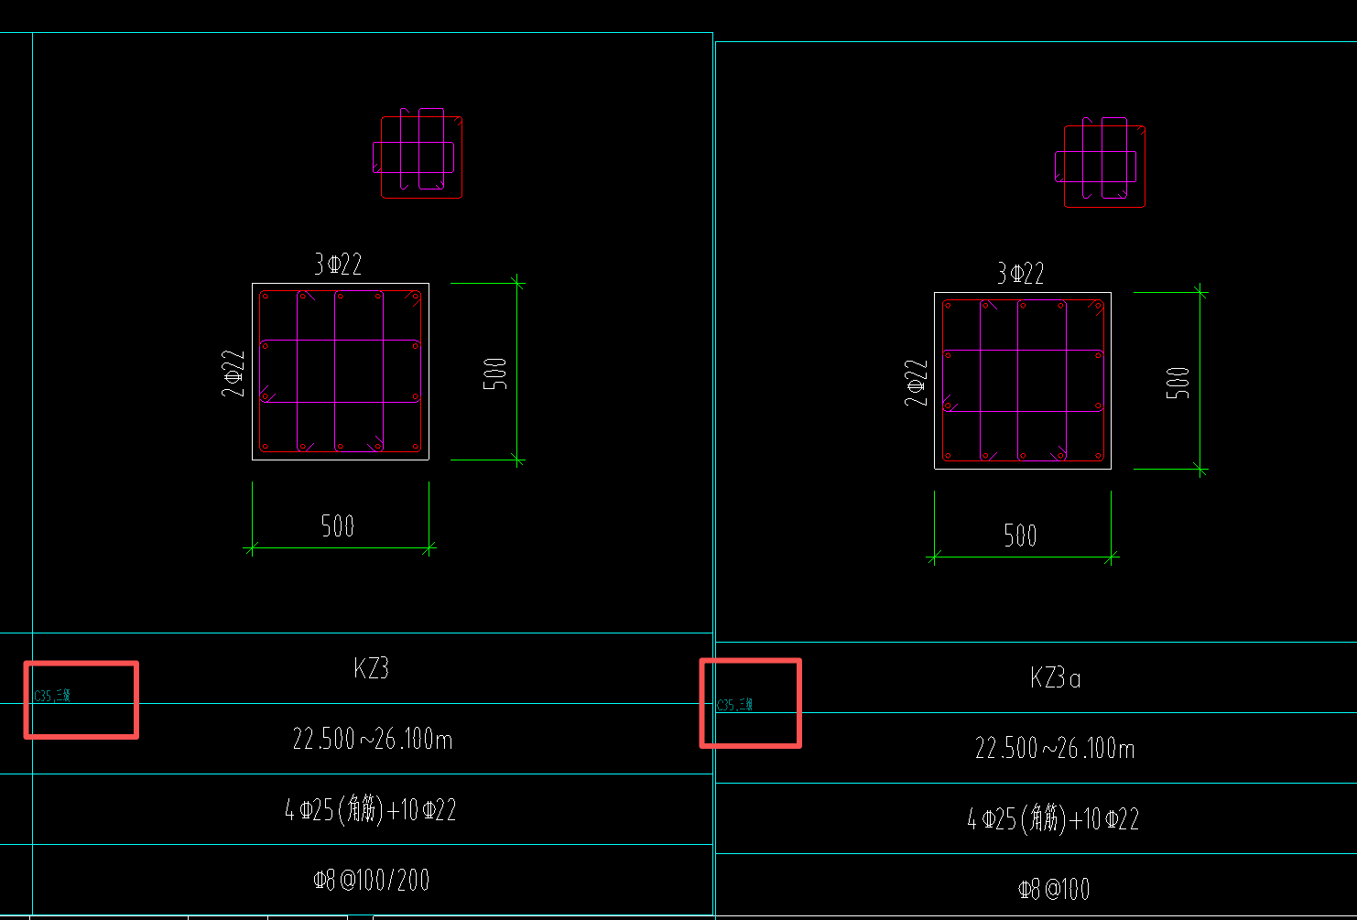The width and height of the screenshot is (1357, 920).
Task: Click stirrup spec Φ8@100/200
Action: click(371, 881)
